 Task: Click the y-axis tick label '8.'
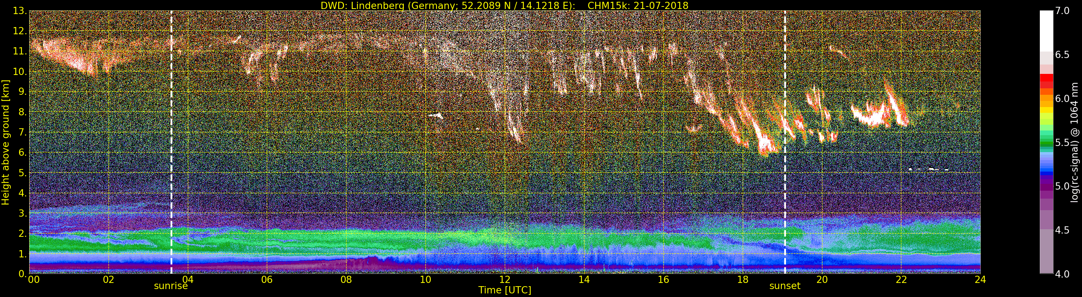coord(22,112)
